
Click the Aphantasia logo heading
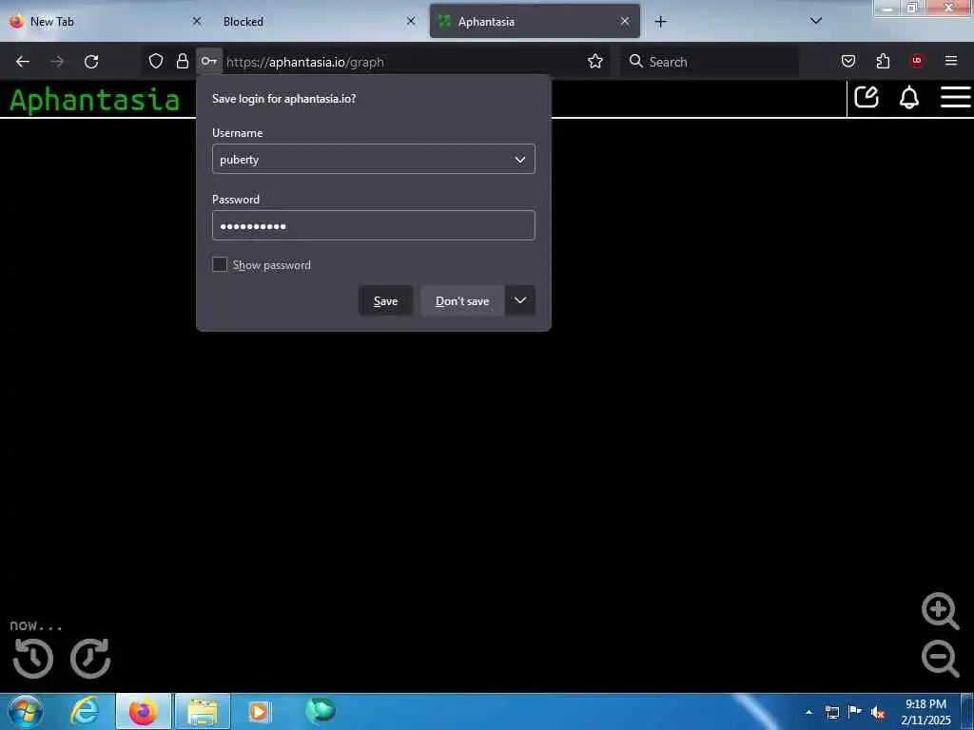94,100
